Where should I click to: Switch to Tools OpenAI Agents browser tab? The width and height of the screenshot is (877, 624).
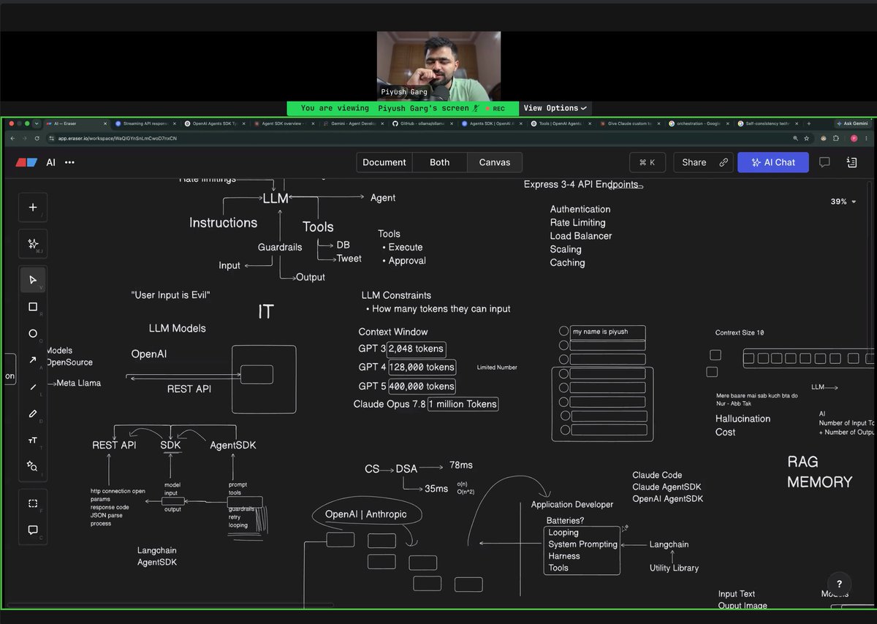tap(560, 123)
